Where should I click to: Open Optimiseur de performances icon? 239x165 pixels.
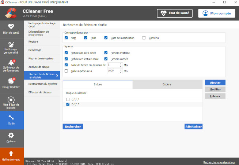pyautogui.click(x=11, y=62)
